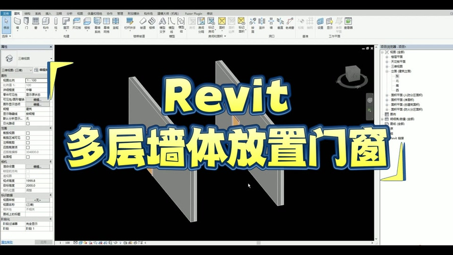Viewport: 453px width, 255px height.
Task: Click the ViewCube in the 3D view
Action: 353,74
